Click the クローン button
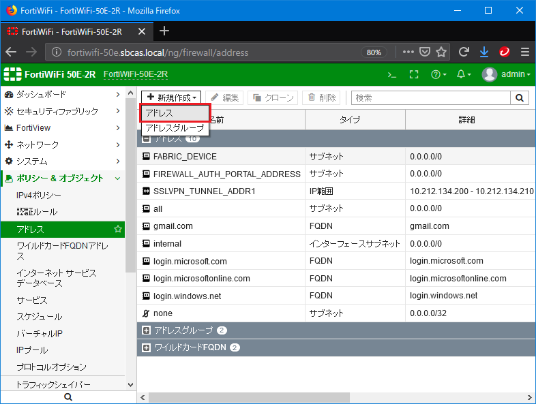Image resolution: width=536 pixels, height=404 pixels. click(x=273, y=98)
